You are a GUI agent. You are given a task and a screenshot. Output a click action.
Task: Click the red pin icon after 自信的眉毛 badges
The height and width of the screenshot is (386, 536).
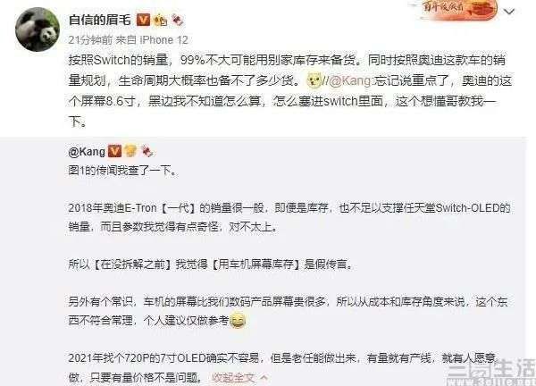[178, 20]
